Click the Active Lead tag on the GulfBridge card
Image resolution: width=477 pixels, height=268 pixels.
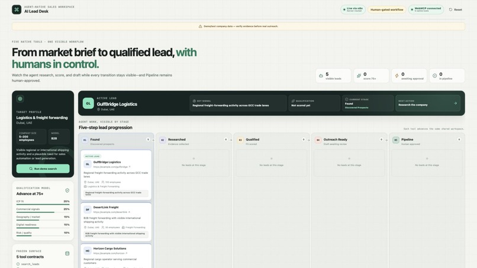[92, 156]
